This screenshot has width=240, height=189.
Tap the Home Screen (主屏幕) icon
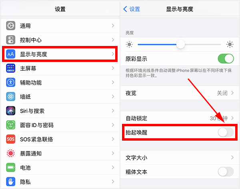point(11,68)
